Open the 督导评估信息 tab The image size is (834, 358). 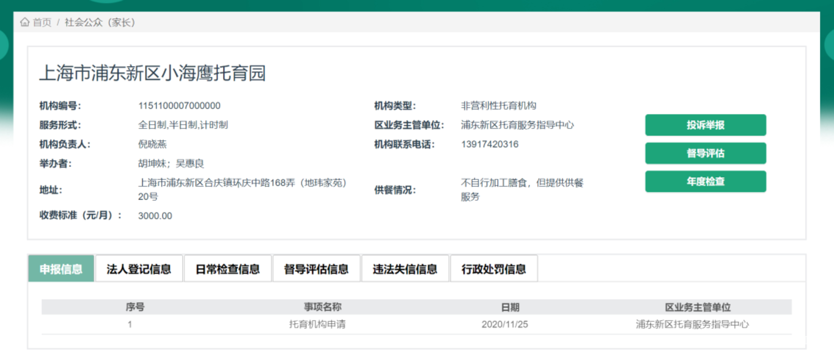tap(316, 269)
